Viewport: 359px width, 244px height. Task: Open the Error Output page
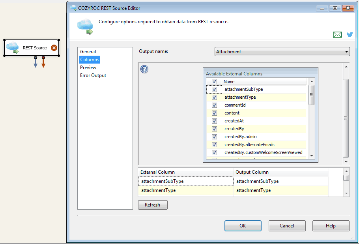(x=93, y=75)
